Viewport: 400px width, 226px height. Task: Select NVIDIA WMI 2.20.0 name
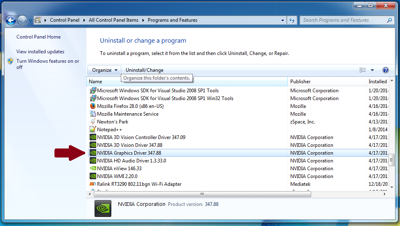tap(117, 176)
